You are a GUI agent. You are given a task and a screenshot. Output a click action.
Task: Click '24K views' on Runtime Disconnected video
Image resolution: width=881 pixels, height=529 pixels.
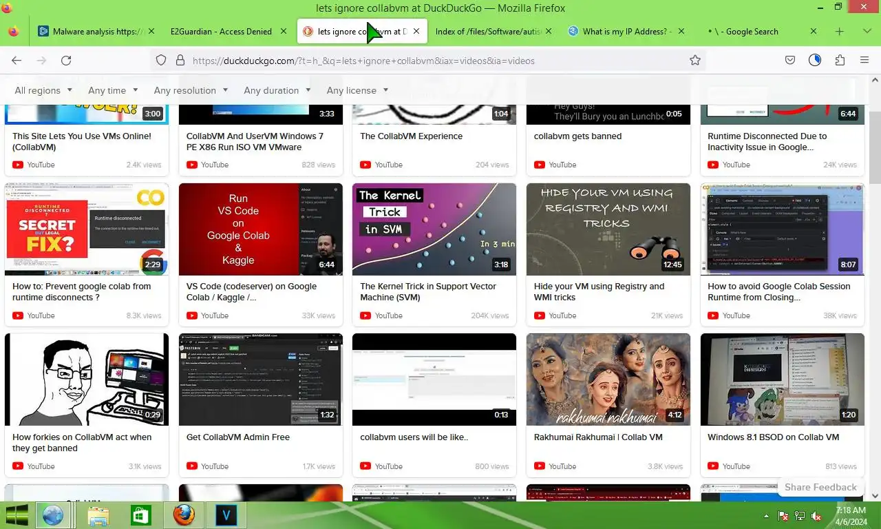pyautogui.click(x=841, y=165)
